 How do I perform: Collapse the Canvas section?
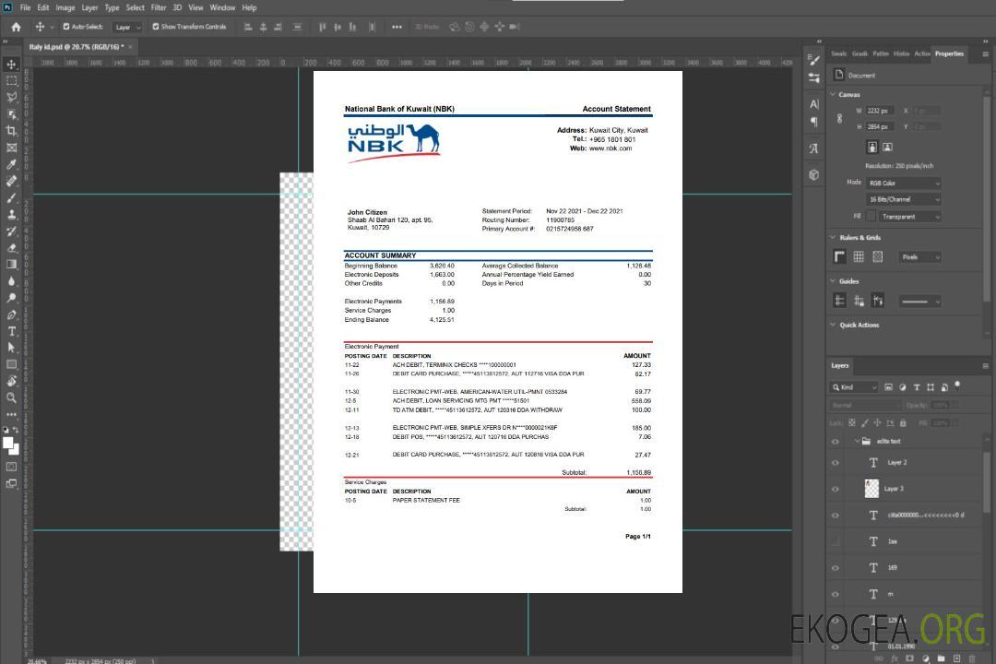pyautogui.click(x=834, y=95)
